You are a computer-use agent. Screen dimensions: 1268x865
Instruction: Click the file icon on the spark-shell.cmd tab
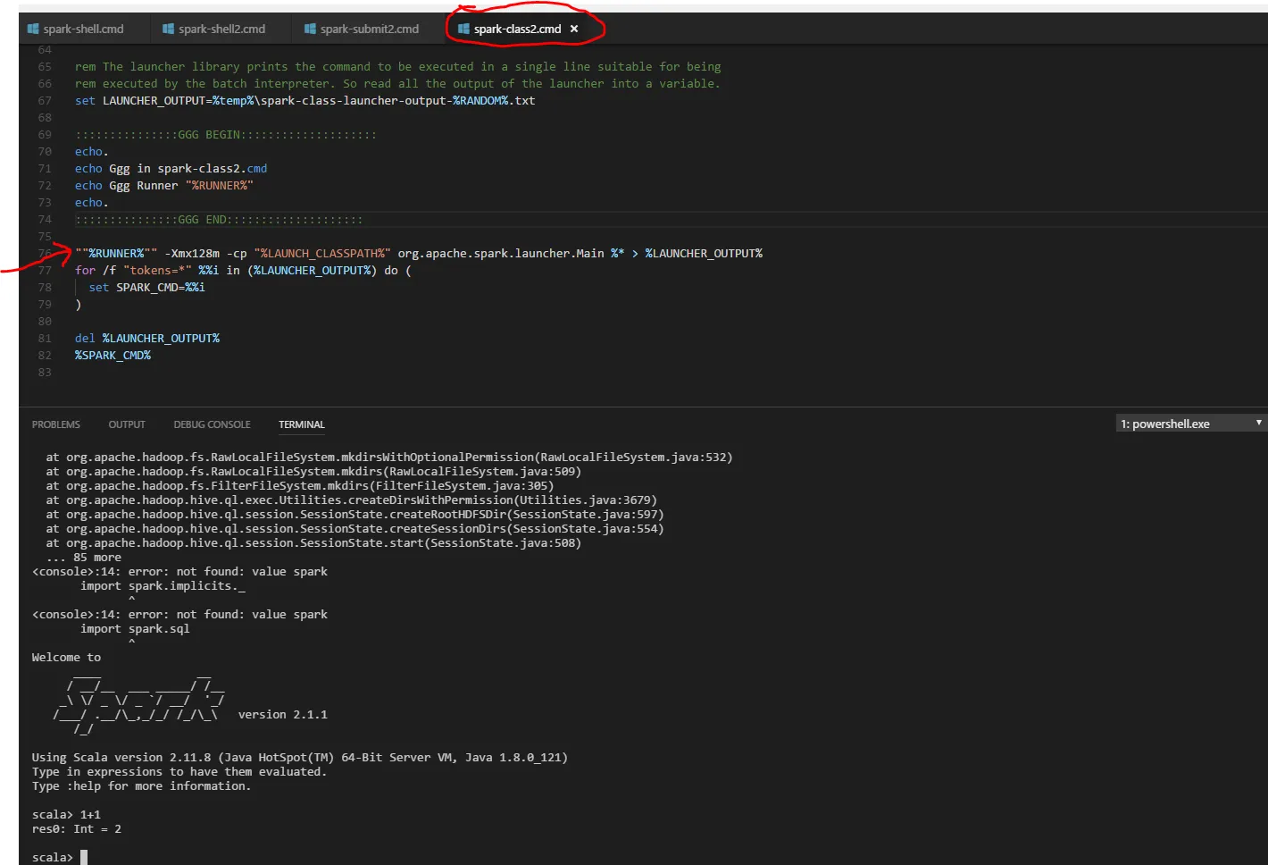[32, 28]
